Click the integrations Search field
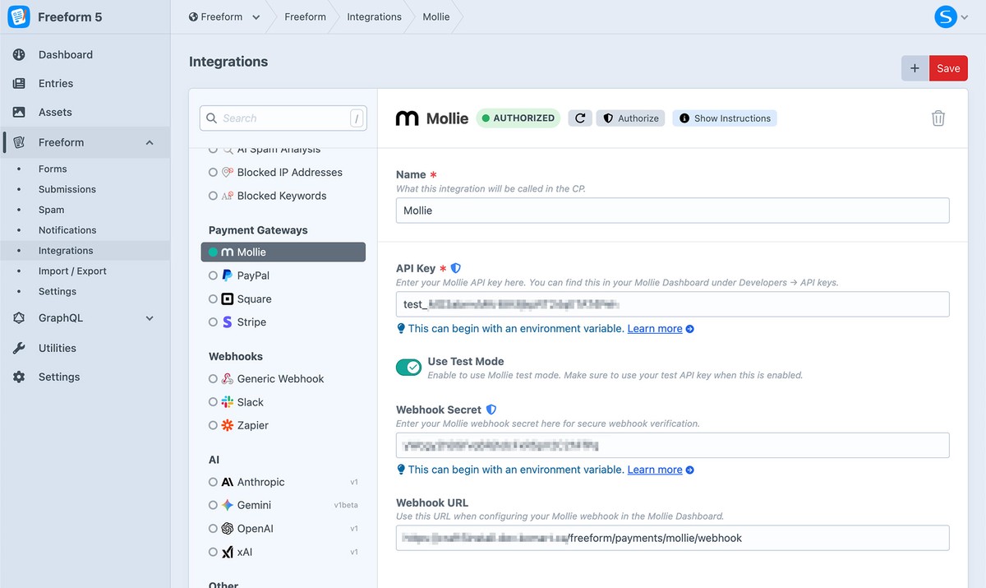The image size is (986, 588). [275, 118]
